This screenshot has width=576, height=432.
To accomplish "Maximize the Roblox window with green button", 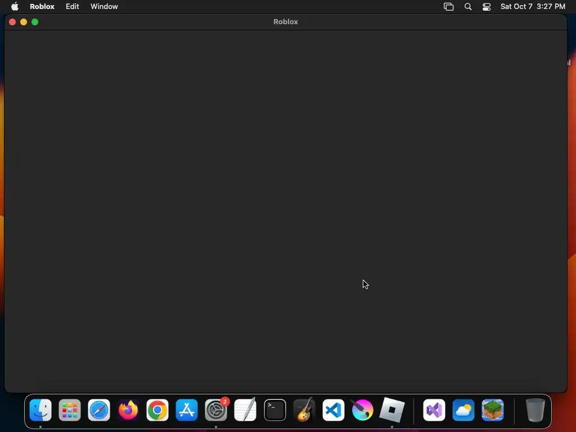I will pyautogui.click(x=35, y=22).
